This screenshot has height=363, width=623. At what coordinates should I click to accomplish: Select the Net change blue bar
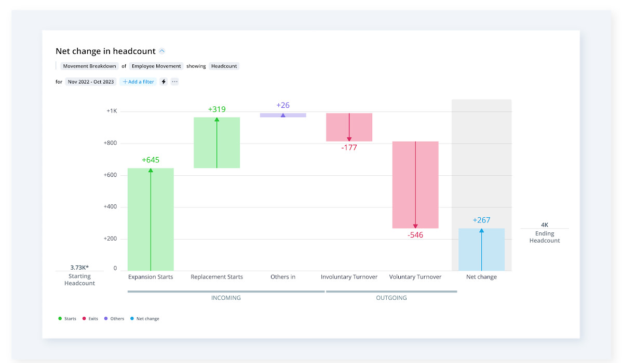[x=481, y=249]
